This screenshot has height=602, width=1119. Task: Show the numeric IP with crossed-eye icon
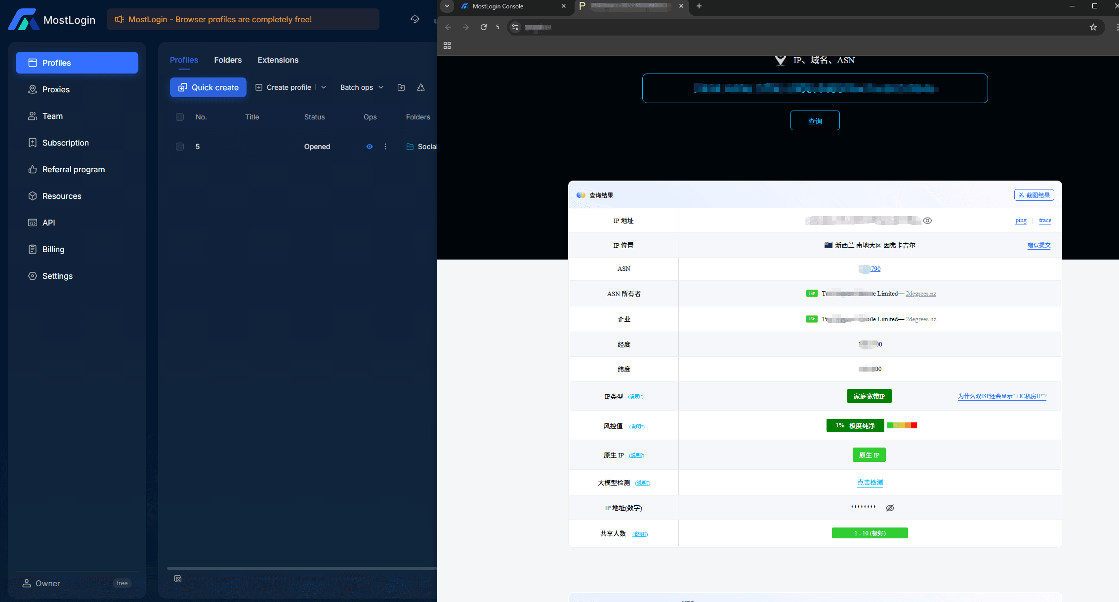890,508
